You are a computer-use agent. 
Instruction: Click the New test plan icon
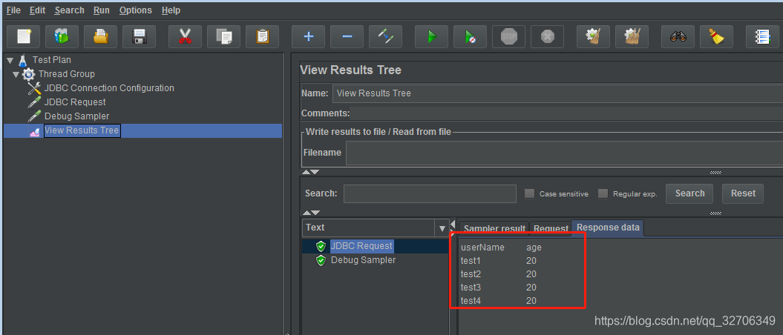pyautogui.click(x=24, y=36)
